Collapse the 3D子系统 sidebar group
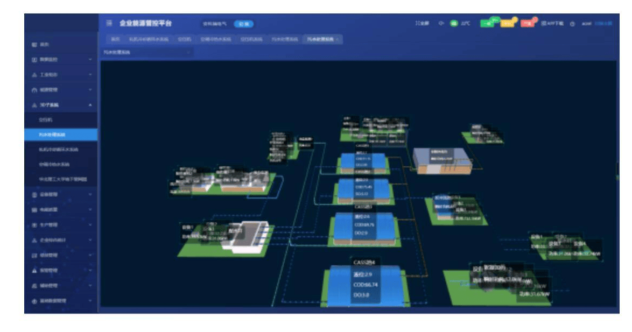The image size is (632, 332). [x=90, y=105]
